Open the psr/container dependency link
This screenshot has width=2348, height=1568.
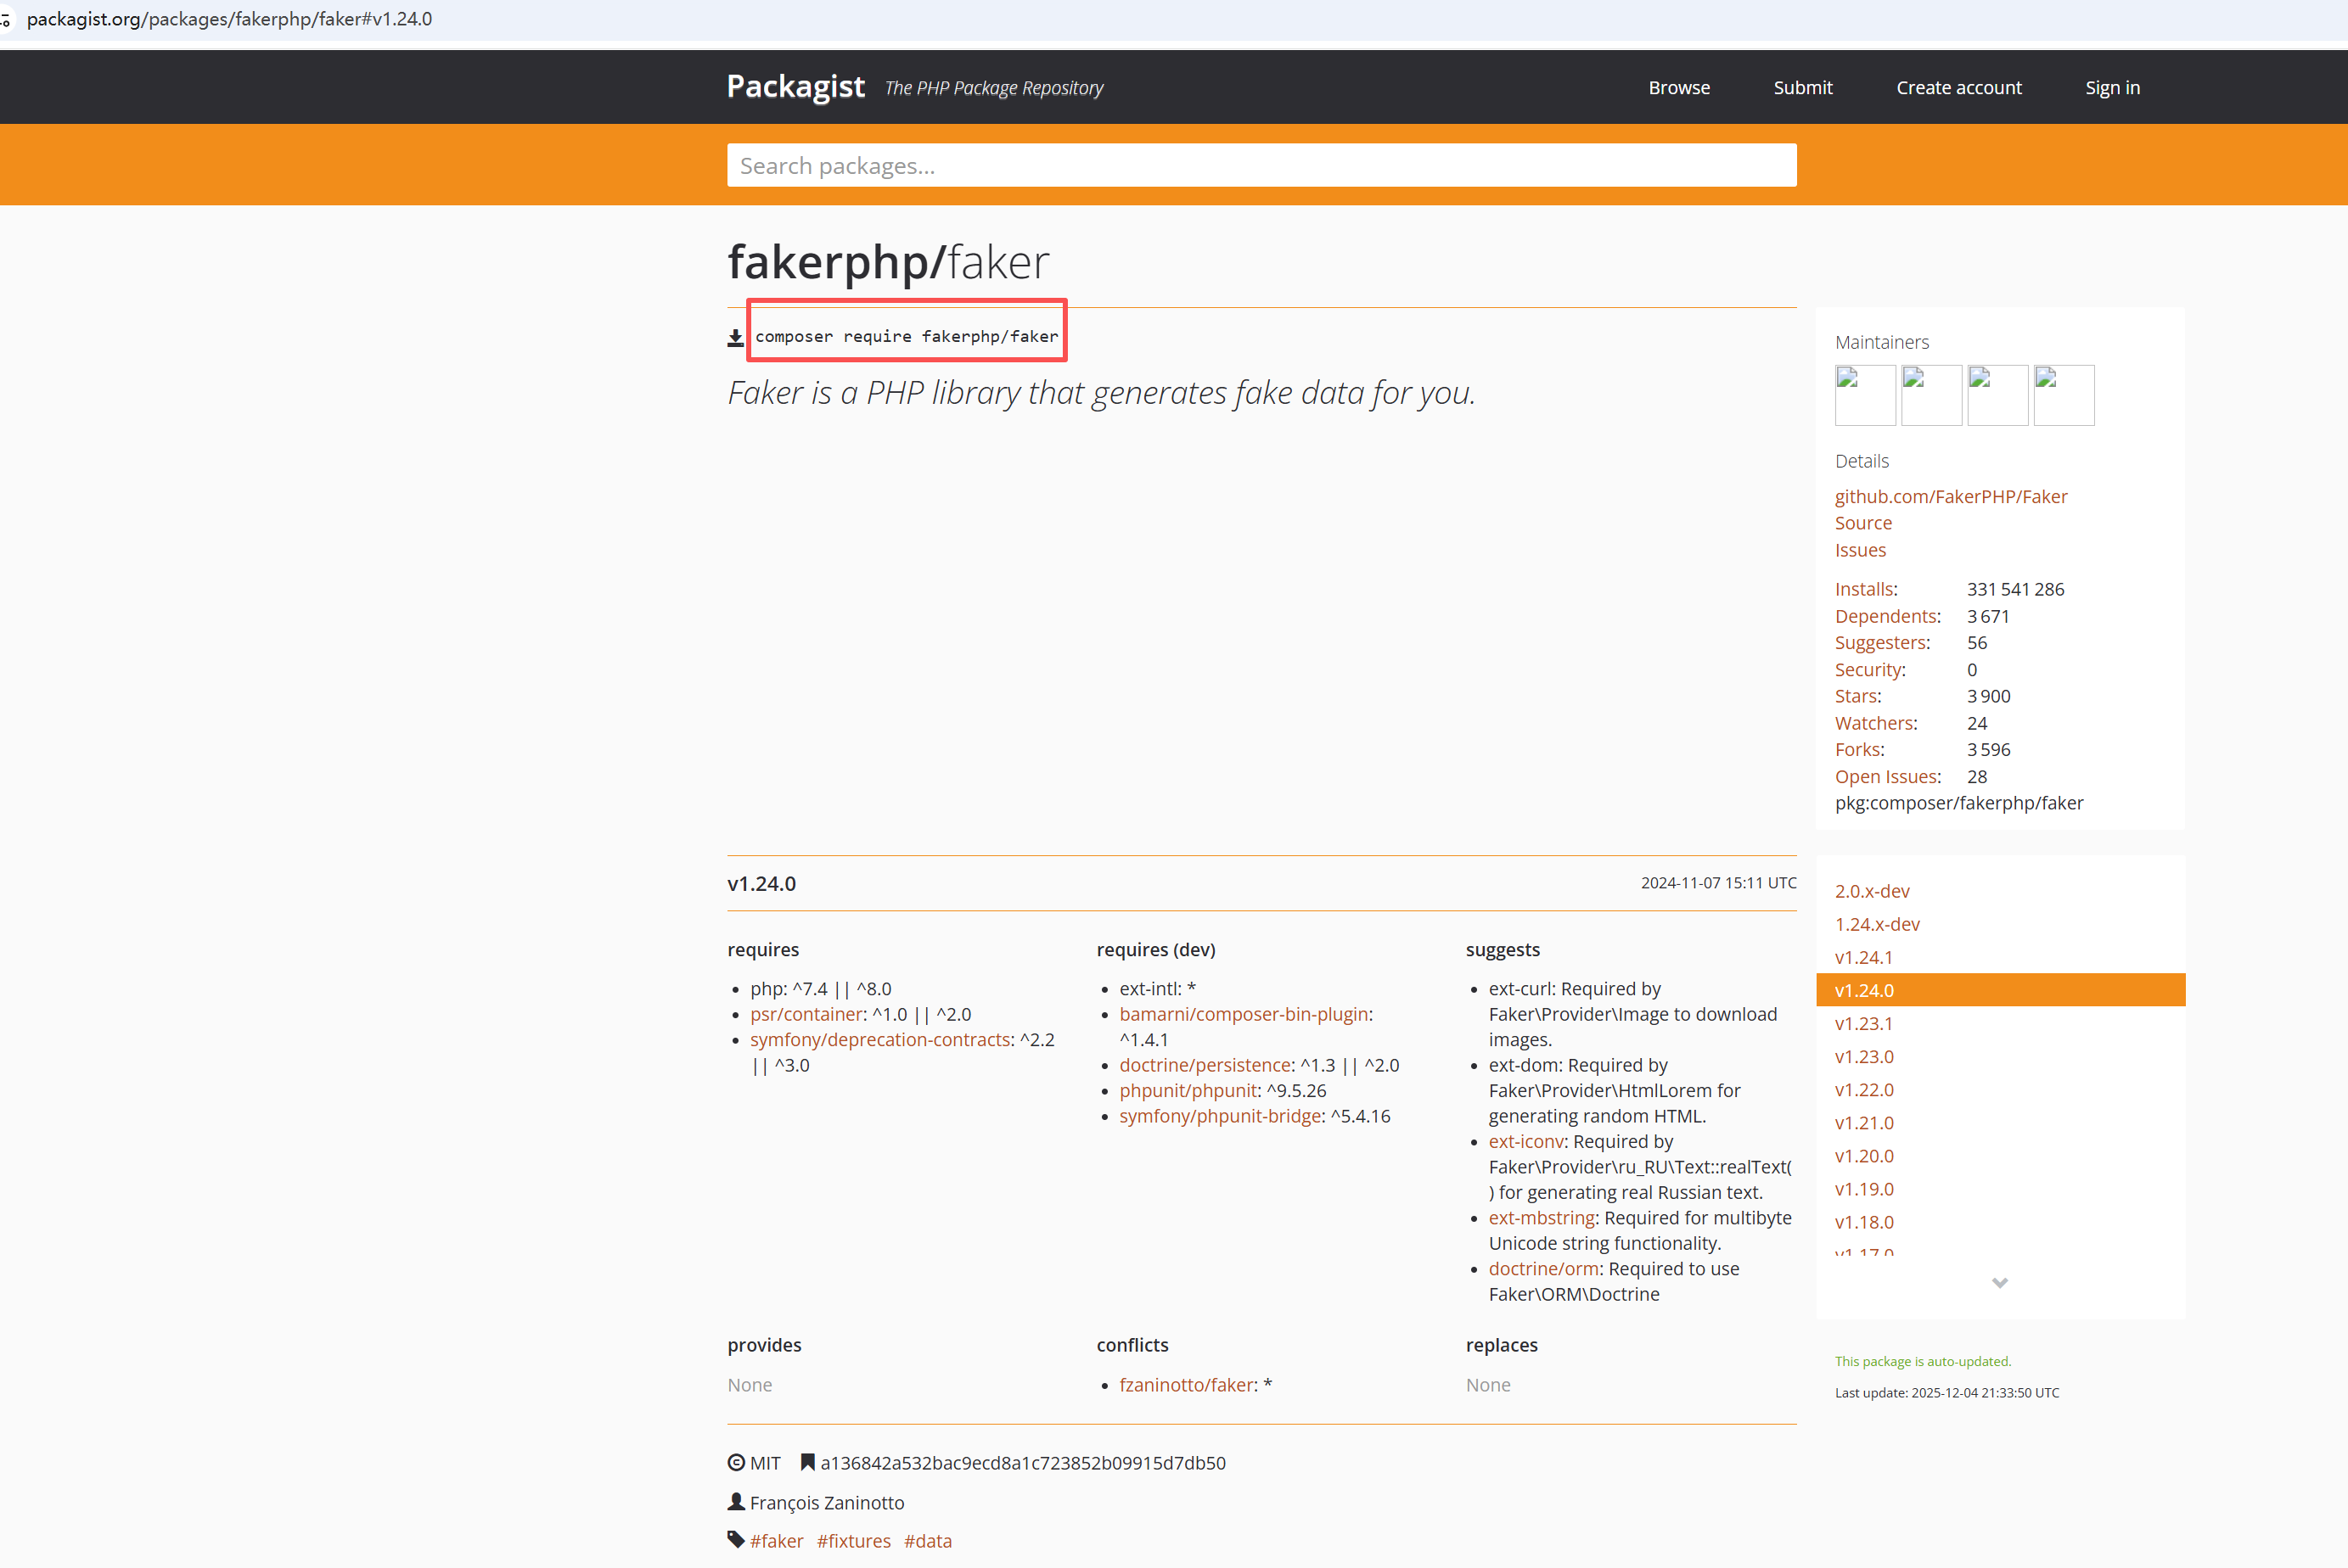coord(806,1014)
